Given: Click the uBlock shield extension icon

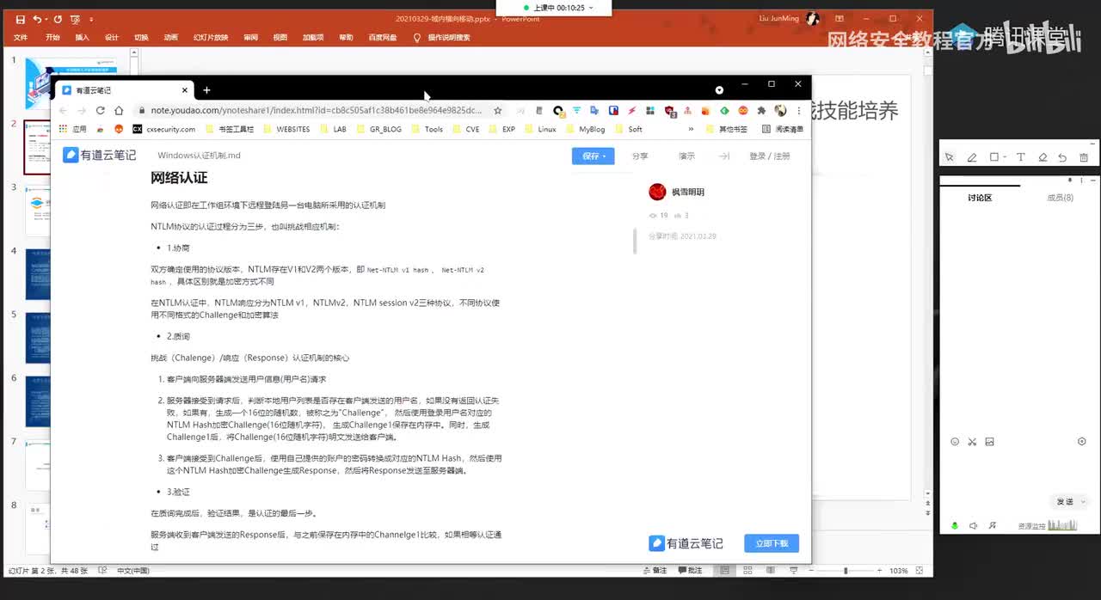Looking at the screenshot, I should [669, 111].
